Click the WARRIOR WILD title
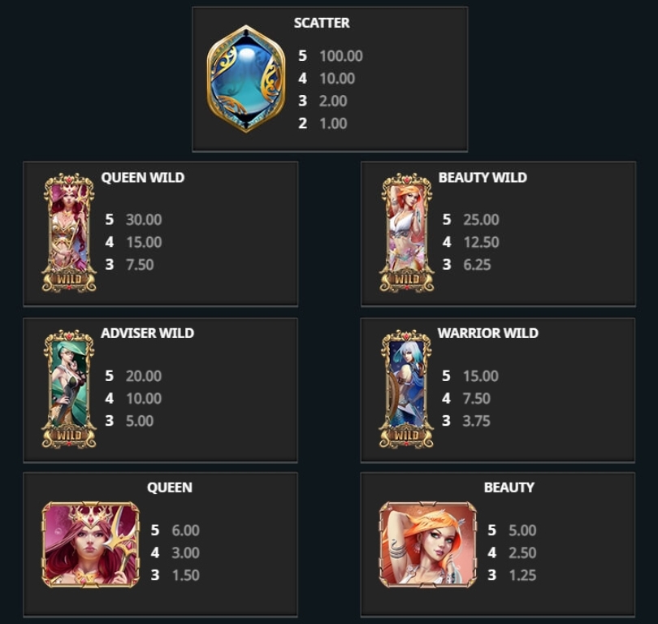The image size is (658, 624). coord(487,333)
